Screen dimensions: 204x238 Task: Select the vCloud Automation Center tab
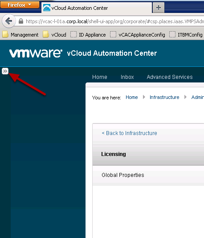point(97,8)
